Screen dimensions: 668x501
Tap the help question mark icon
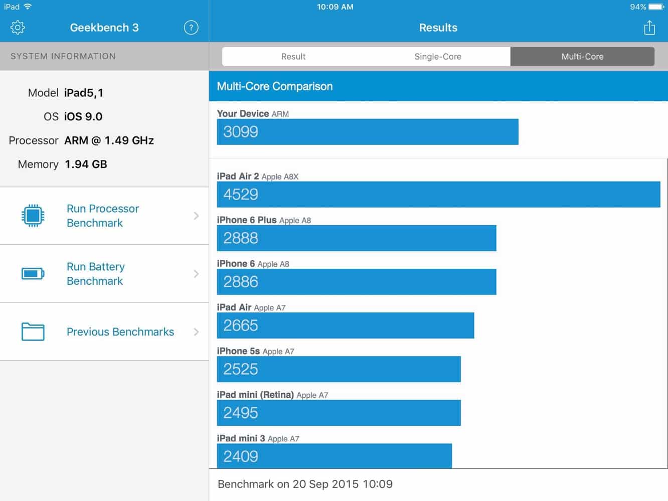coord(191,28)
